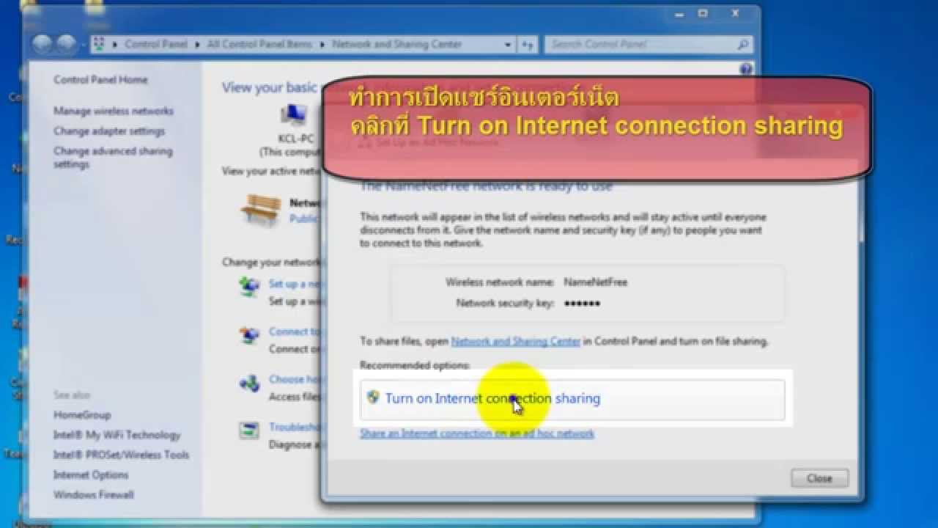Expand the address bar history dropdown
Image resolution: width=938 pixels, height=528 pixels.
click(x=508, y=45)
